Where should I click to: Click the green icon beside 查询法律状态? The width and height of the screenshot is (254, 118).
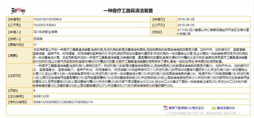tap(214, 108)
